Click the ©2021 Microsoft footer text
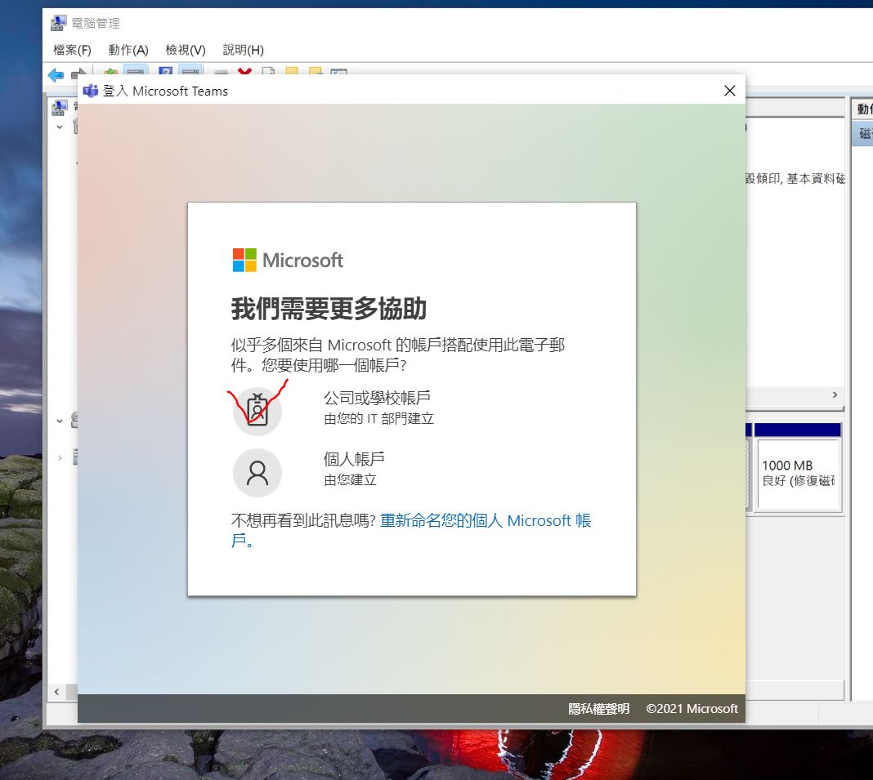Image resolution: width=873 pixels, height=780 pixels. coord(692,708)
